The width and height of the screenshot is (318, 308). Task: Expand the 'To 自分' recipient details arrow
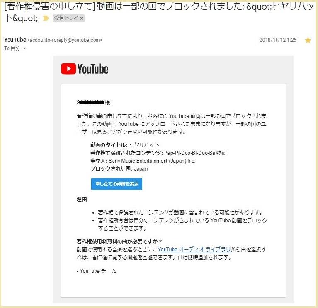(24, 48)
